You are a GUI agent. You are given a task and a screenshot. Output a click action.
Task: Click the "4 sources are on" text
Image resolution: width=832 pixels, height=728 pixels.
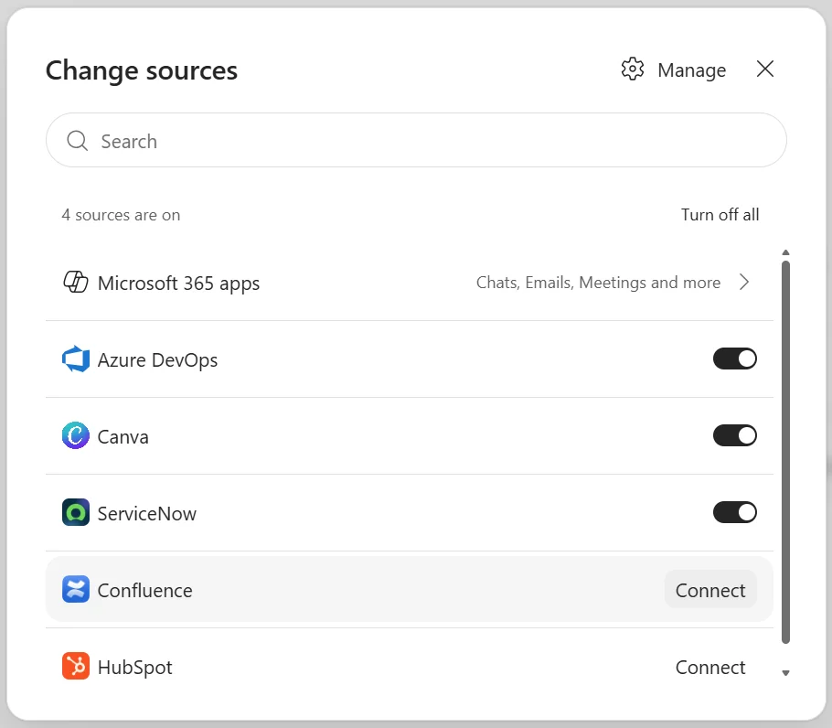coord(121,215)
